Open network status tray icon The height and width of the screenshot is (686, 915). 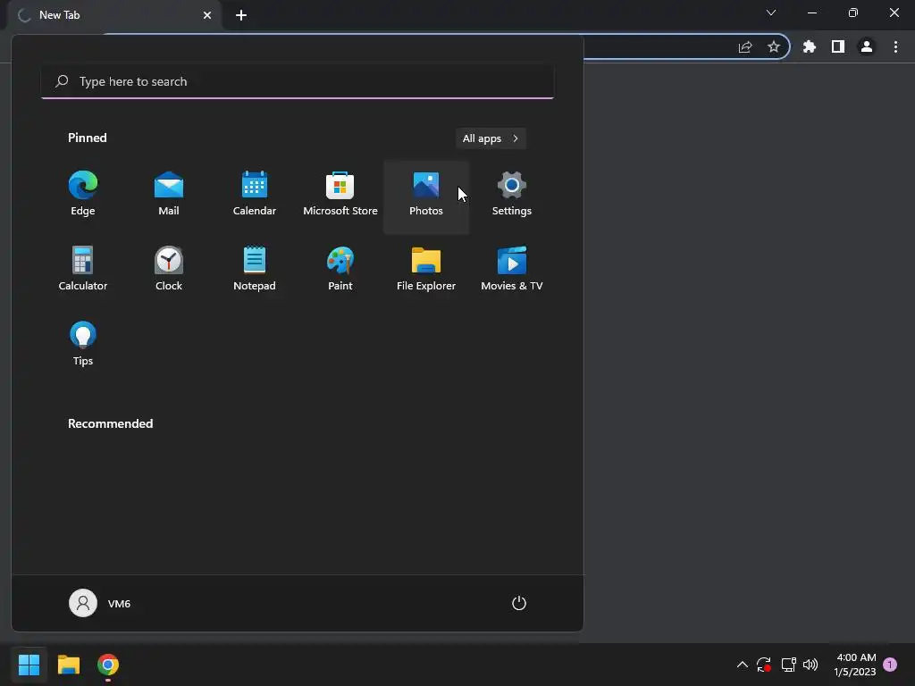tap(788, 665)
